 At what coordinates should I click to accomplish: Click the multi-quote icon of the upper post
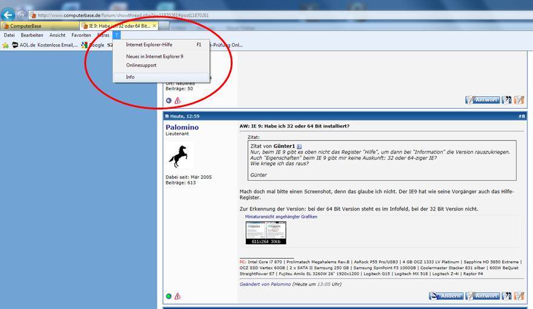click(x=506, y=100)
